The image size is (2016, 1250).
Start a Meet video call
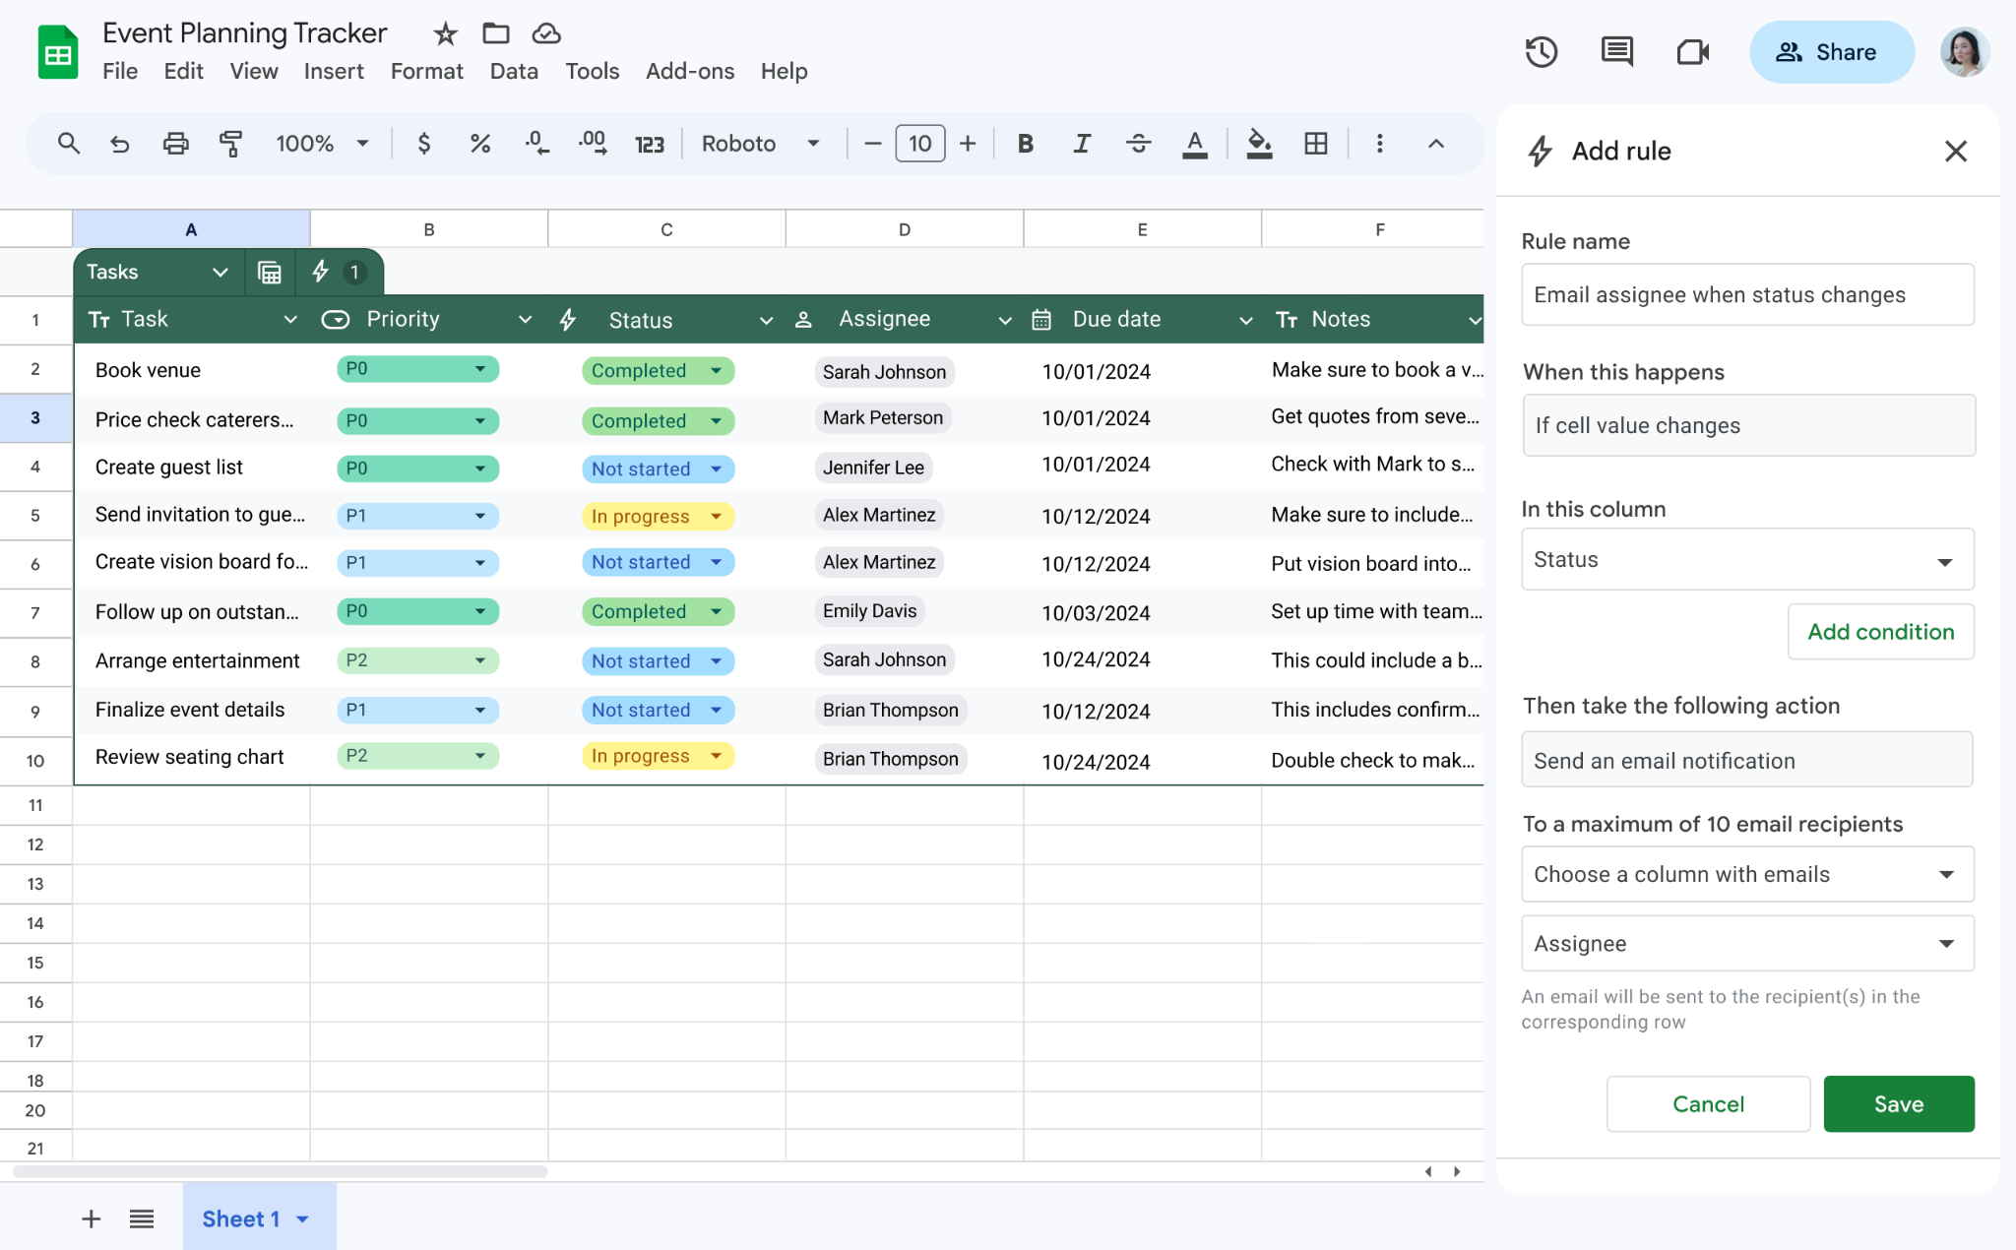click(1692, 51)
